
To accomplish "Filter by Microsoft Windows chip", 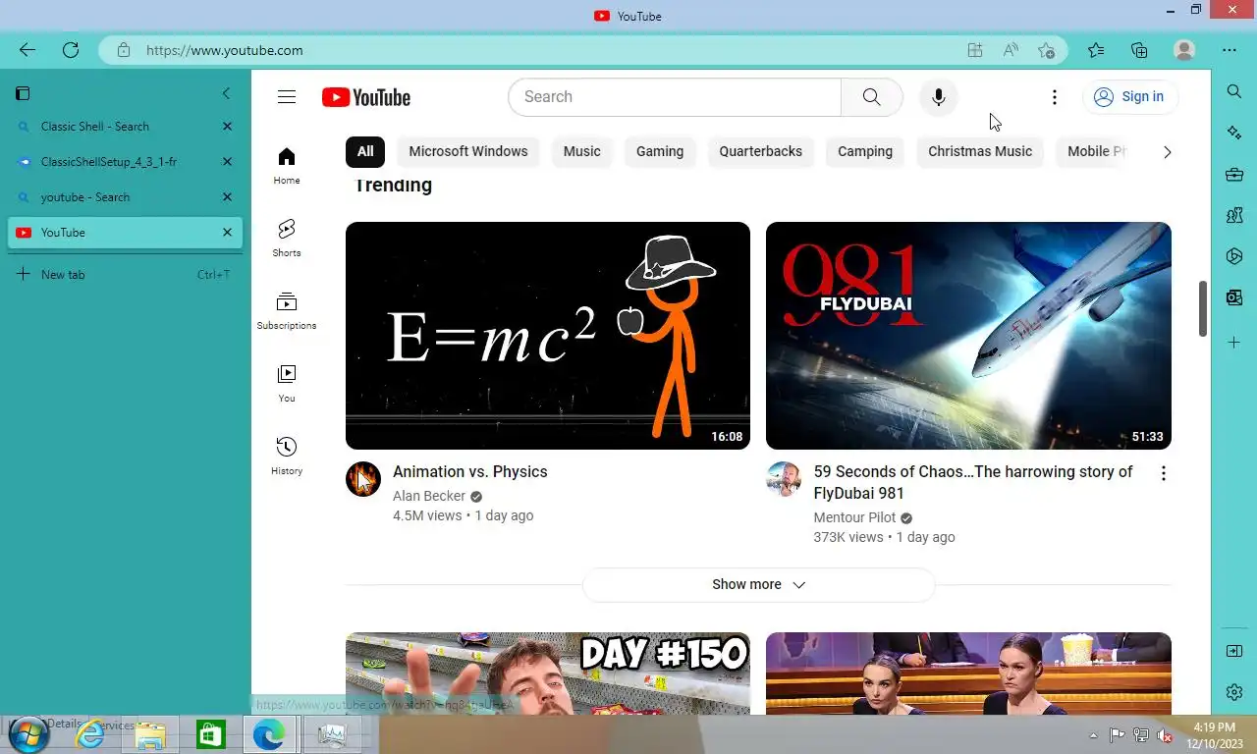I will 468,151.
